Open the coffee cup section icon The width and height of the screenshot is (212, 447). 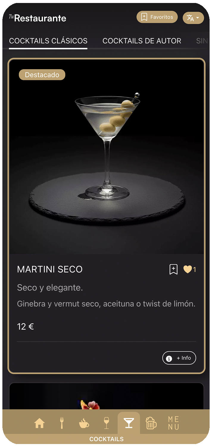[x=84, y=423]
